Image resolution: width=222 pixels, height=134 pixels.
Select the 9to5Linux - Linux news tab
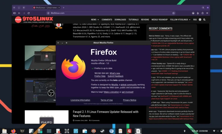coord(46,8)
